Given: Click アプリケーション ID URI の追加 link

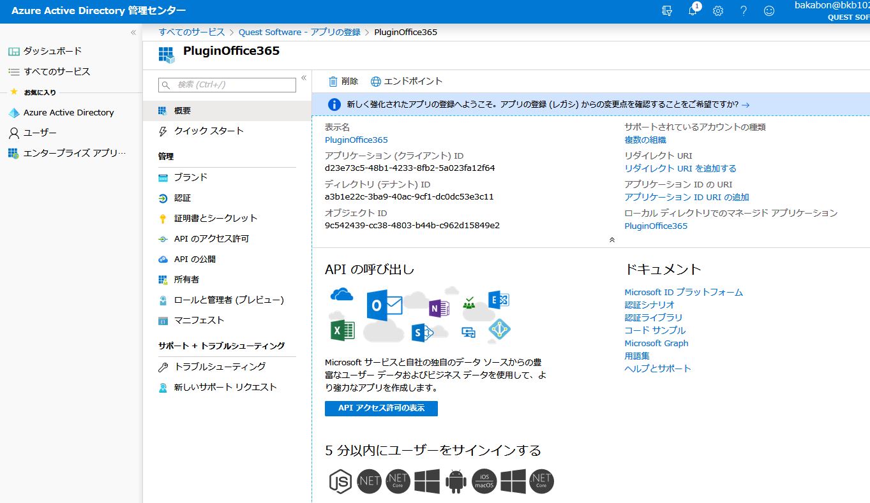Looking at the screenshot, I should (x=687, y=197).
